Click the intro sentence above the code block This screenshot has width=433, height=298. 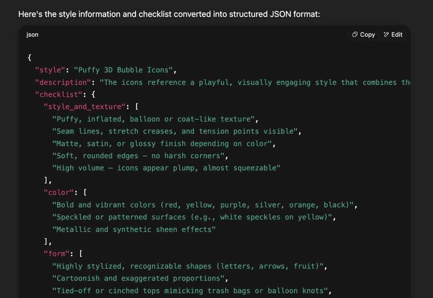click(169, 14)
